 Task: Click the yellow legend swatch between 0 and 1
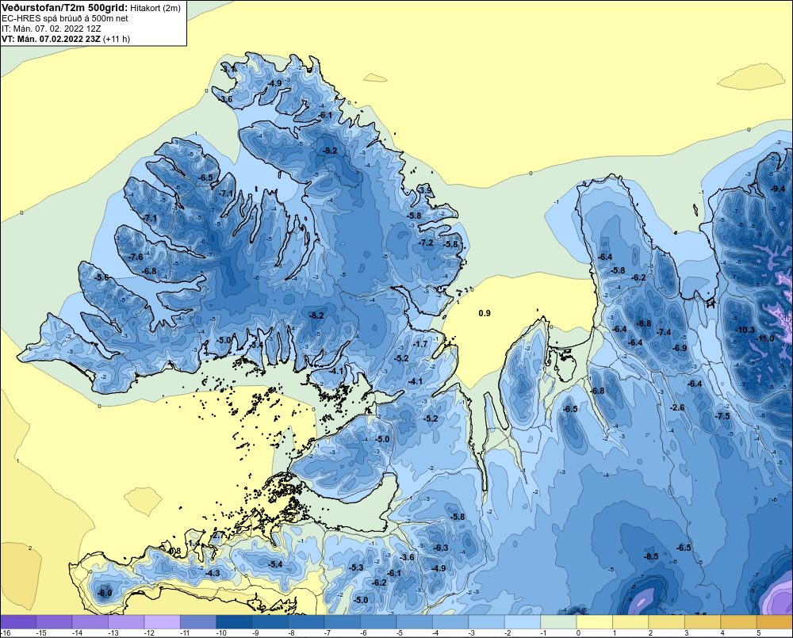coord(594,622)
